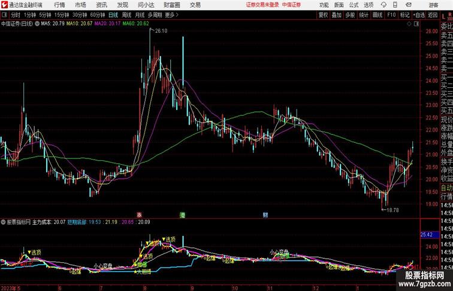
Task: Click the 通达信 red app logo icon
Action: 4,5
